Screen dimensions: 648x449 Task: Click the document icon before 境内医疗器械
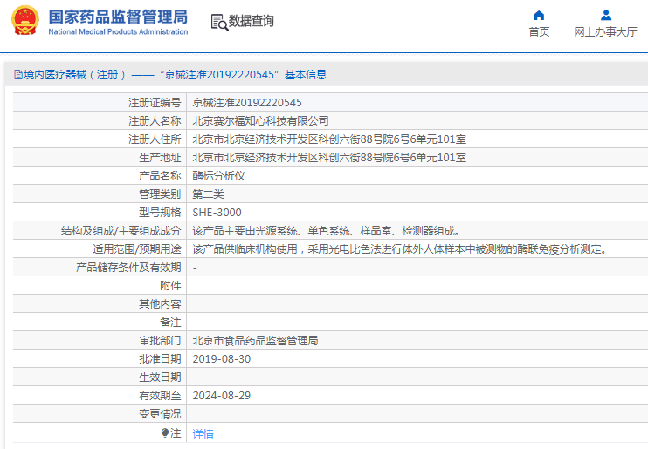pyautogui.click(x=17, y=75)
